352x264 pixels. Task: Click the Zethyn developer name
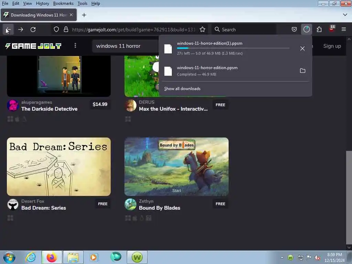[146, 201]
